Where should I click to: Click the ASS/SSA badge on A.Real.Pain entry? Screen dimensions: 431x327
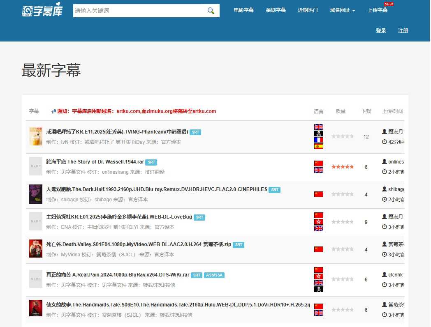214,275
